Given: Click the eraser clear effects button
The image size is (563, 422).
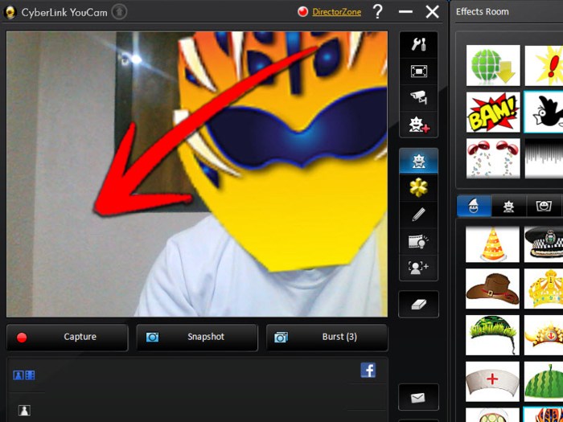Looking at the screenshot, I should tap(418, 304).
